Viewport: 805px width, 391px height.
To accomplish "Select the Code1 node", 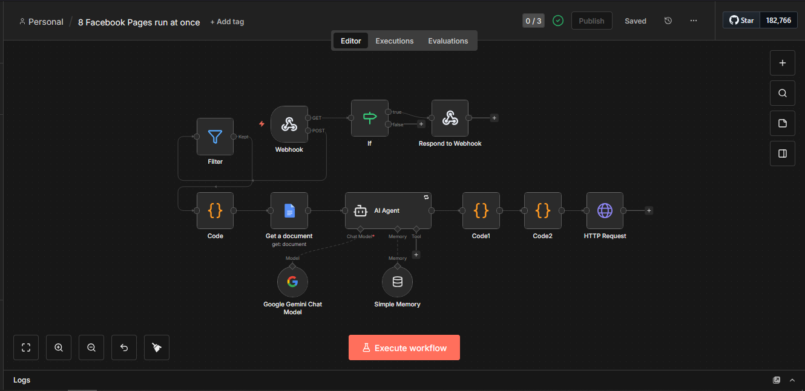I will pyautogui.click(x=481, y=210).
